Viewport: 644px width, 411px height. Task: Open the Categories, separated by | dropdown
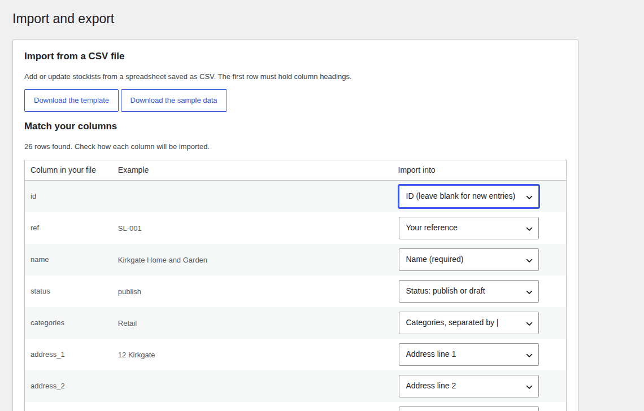[469, 323]
